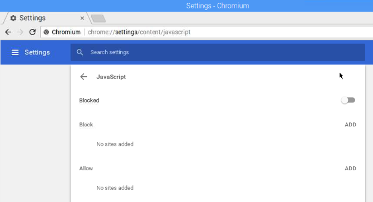Viewport: 373px width, 202px height.
Task: Add a site to Block list
Action: coord(350,125)
